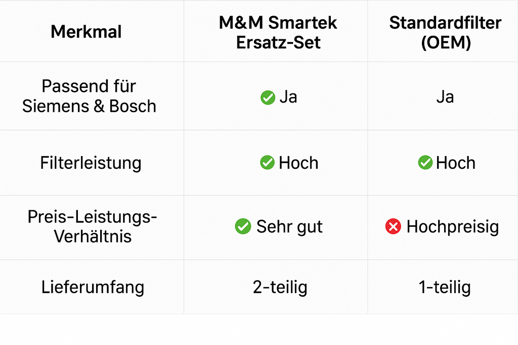Select the 'Standardfilter (OEM)' column header
The height and width of the screenshot is (345, 518).
pos(445,32)
